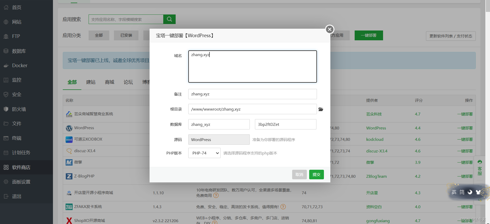This screenshot has width=490, height=224.
Task: Open the 文件 files sidebar item
Action: [x=26, y=123]
